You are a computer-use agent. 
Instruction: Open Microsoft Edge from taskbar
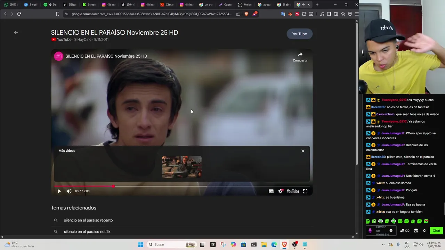click(x=274, y=244)
